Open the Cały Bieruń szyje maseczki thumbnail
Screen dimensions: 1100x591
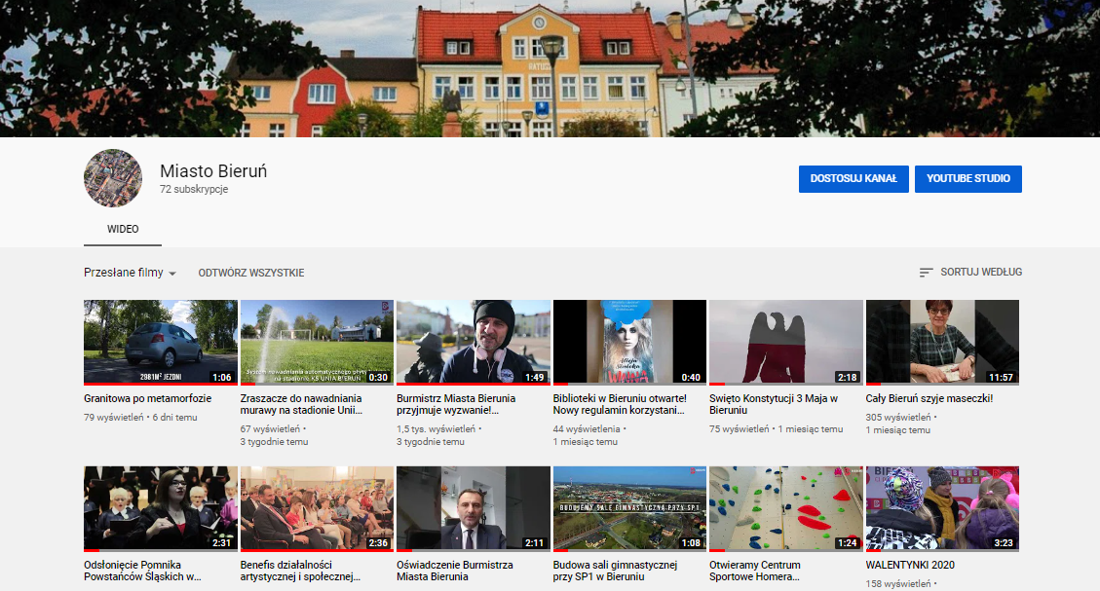pos(942,342)
